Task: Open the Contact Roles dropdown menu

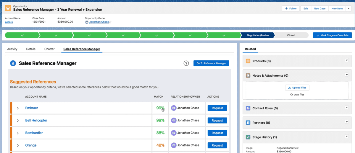Action: (347, 107)
